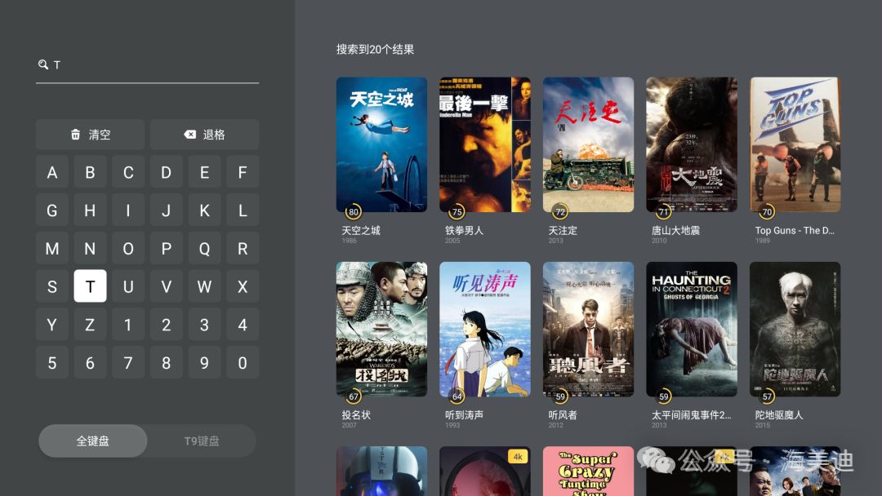Click the backspace icon on 退格 button
Viewport: 882px width, 496px height.
coord(190,135)
